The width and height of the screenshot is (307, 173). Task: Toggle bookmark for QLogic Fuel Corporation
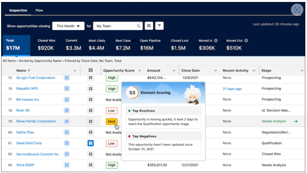[90, 78]
